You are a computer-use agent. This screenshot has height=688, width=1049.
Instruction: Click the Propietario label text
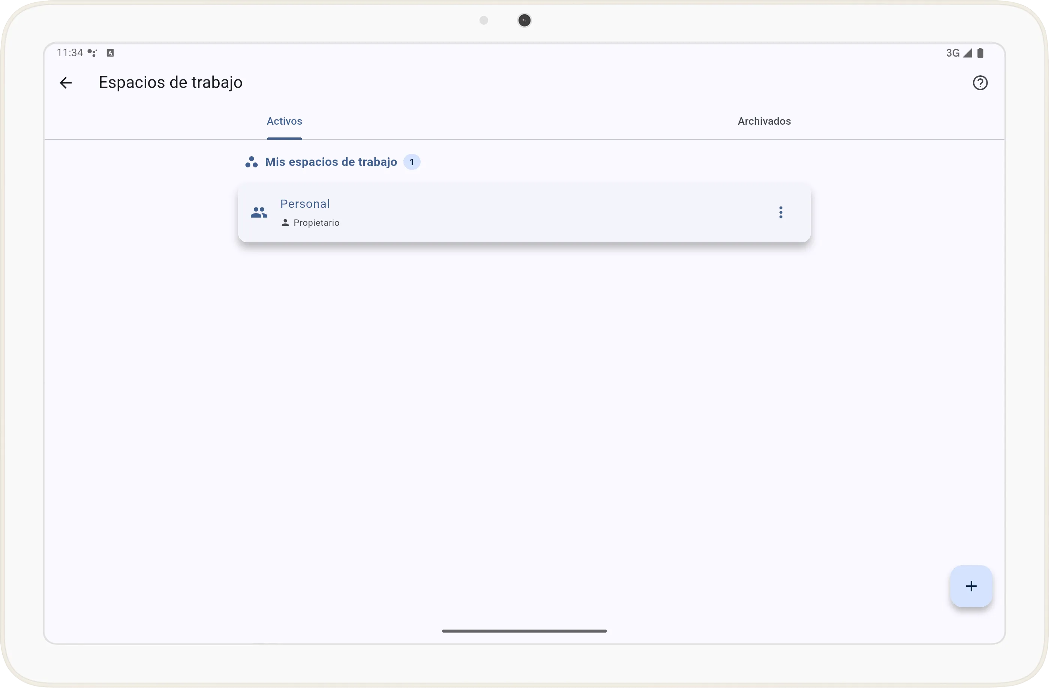[316, 222]
